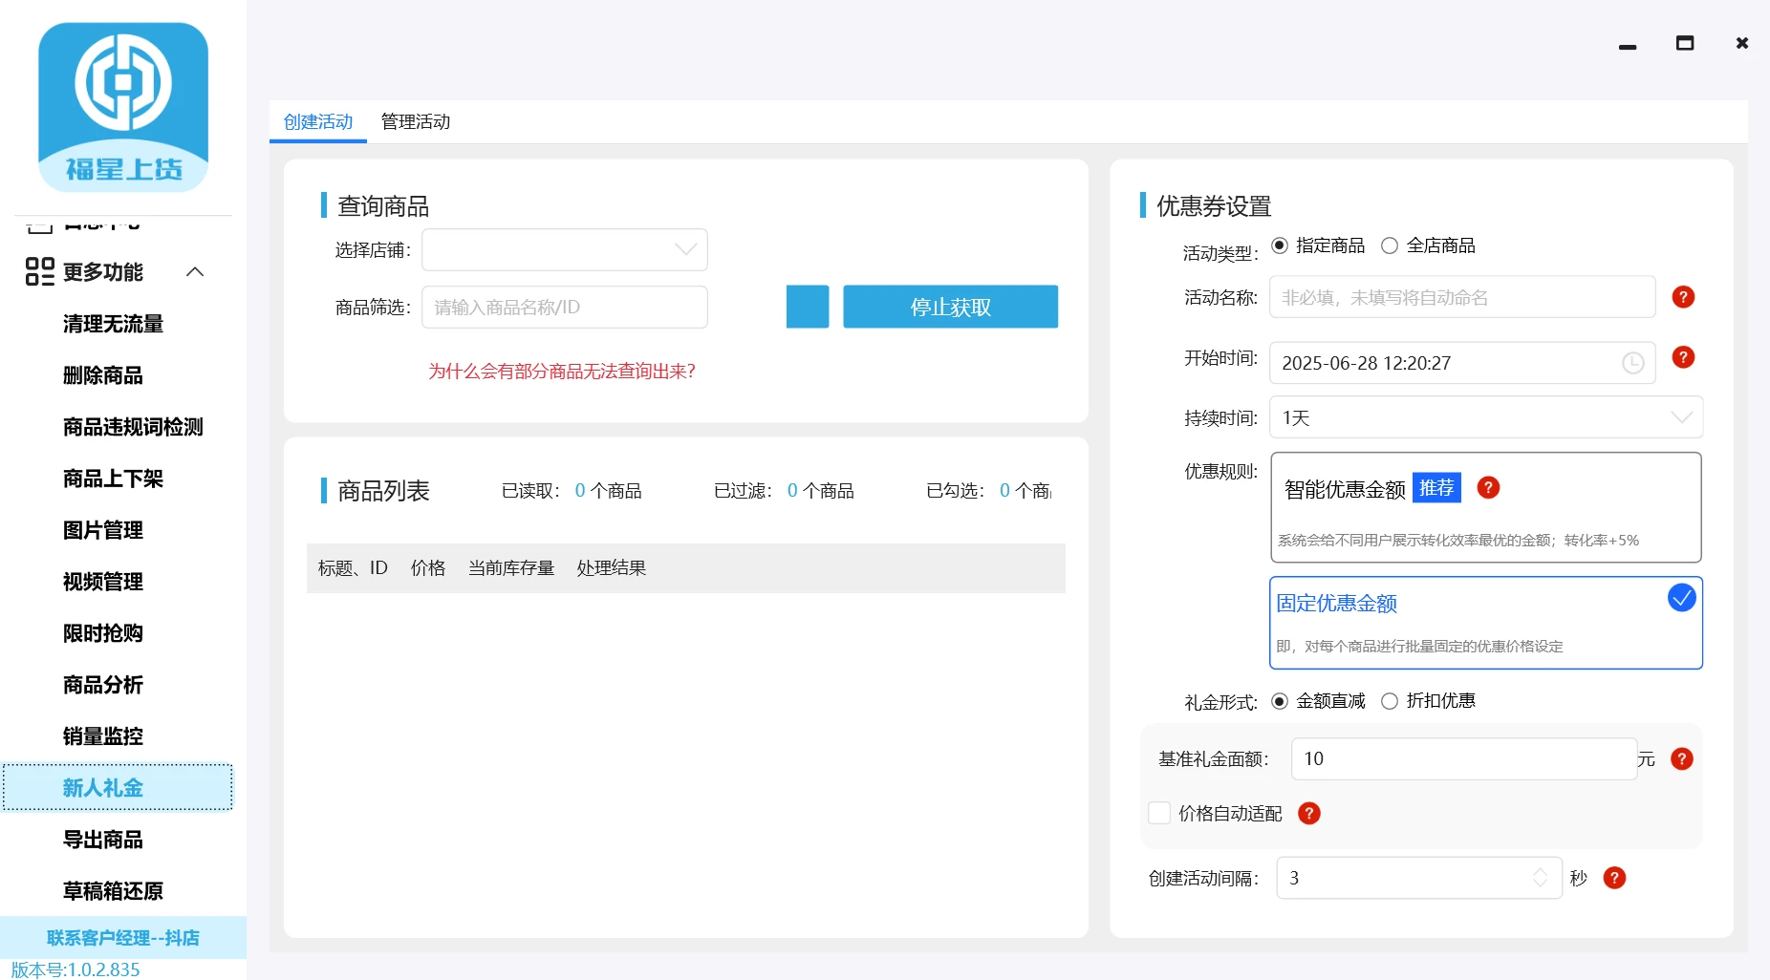Close the application window

tap(1742, 43)
